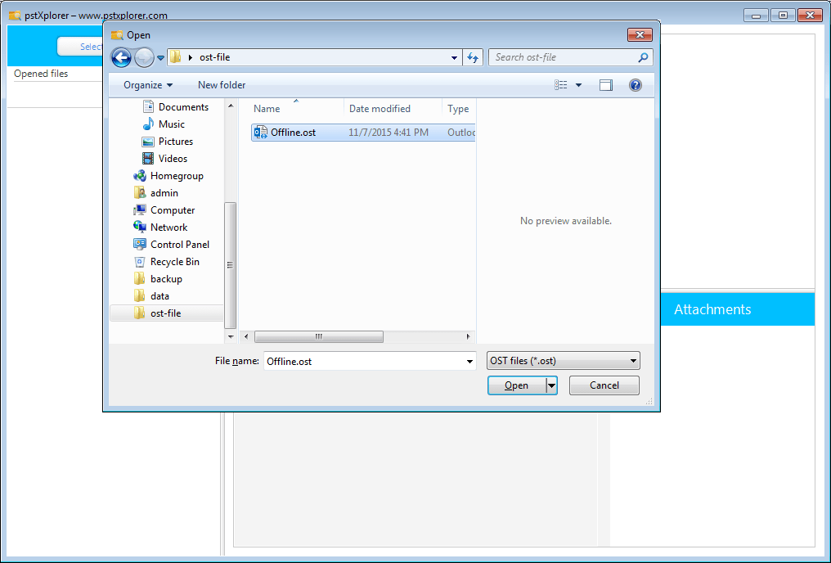Click the breadcrumb arrow before ost-file
The width and height of the screenshot is (831, 563).
tap(191, 57)
